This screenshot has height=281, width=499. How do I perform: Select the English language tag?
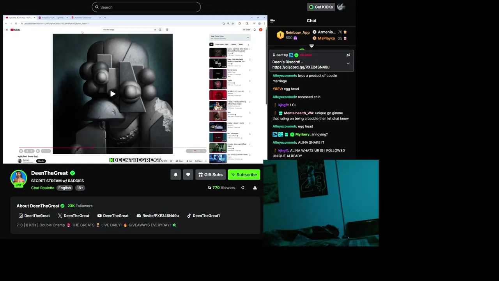(x=65, y=188)
